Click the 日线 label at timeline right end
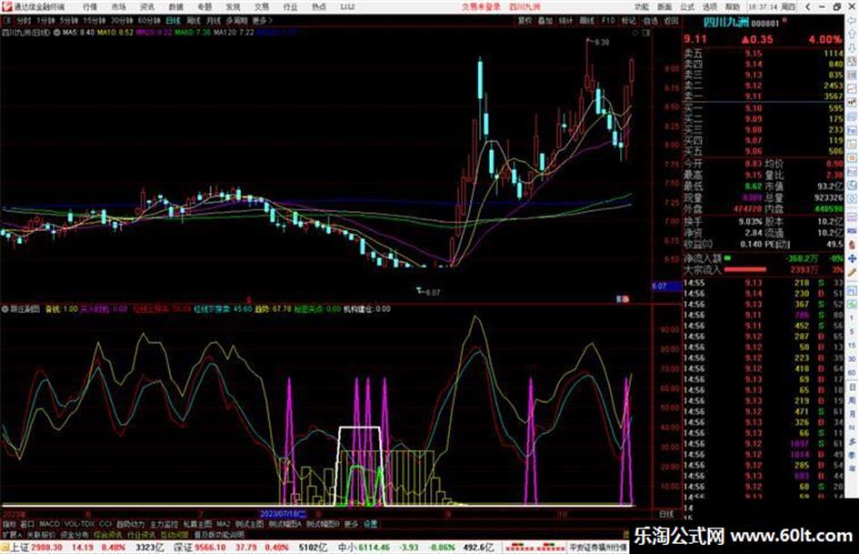Screen dimensions: 859x554 point(666,514)
